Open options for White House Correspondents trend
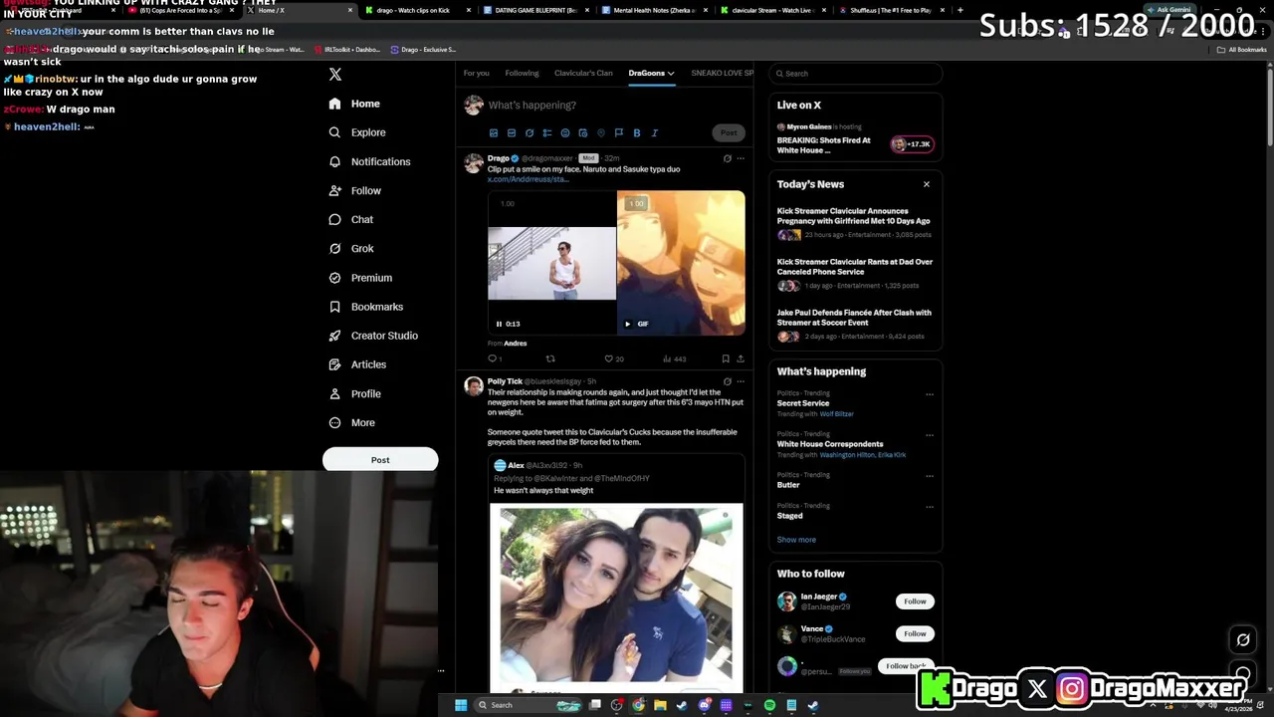The width and height of the screenshot is (1274, 717). click(930, 434)
